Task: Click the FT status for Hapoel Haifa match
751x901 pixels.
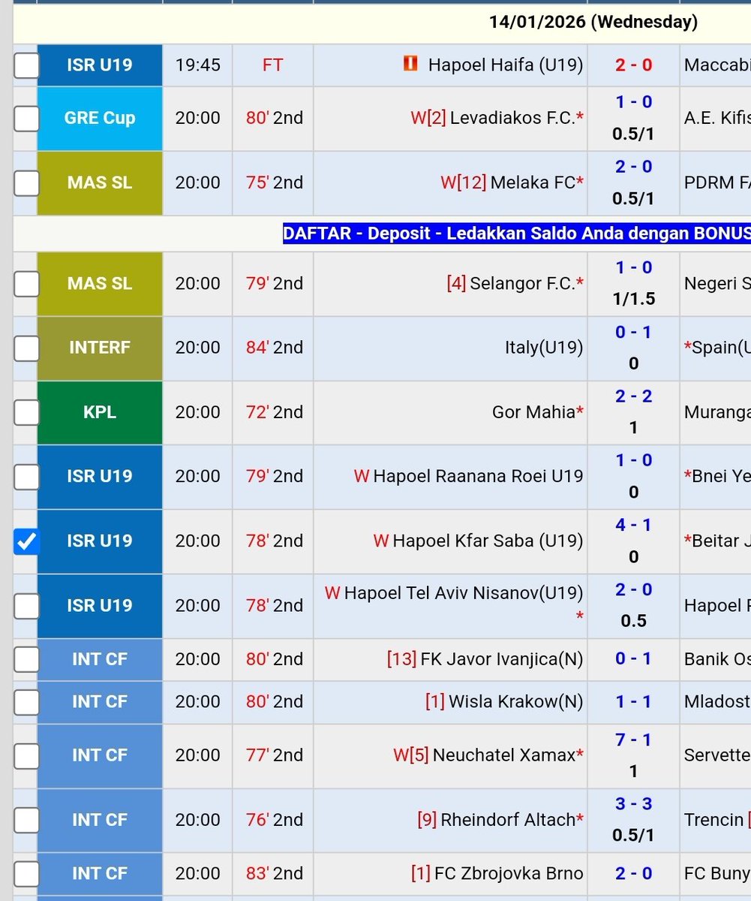Action: [x=272, y=65]
